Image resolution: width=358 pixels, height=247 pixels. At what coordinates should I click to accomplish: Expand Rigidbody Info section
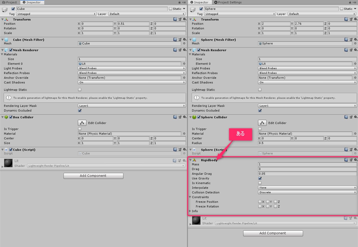[x=190, y=211]
